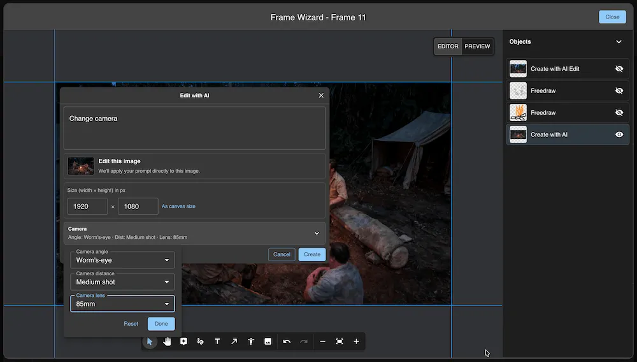Fit canvas to screen icon

click(x=340, y=342)
